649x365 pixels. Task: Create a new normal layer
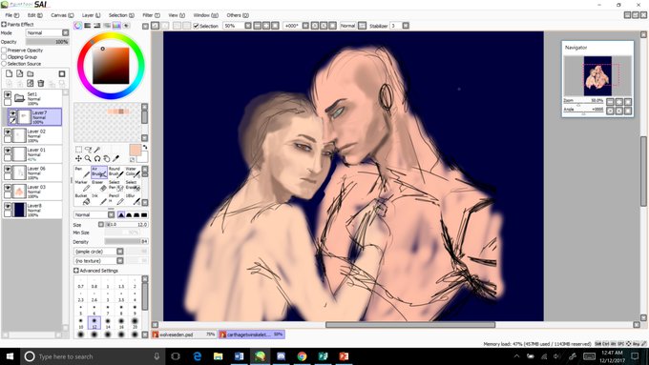tap(10, 73)
